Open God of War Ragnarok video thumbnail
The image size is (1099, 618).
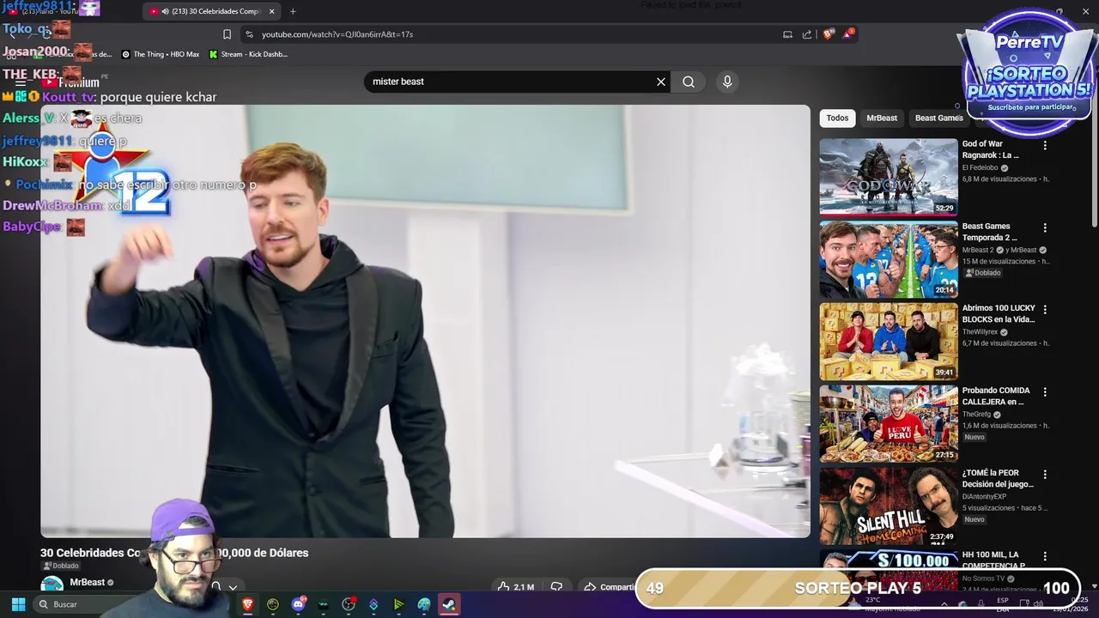(x=888, y=177)
